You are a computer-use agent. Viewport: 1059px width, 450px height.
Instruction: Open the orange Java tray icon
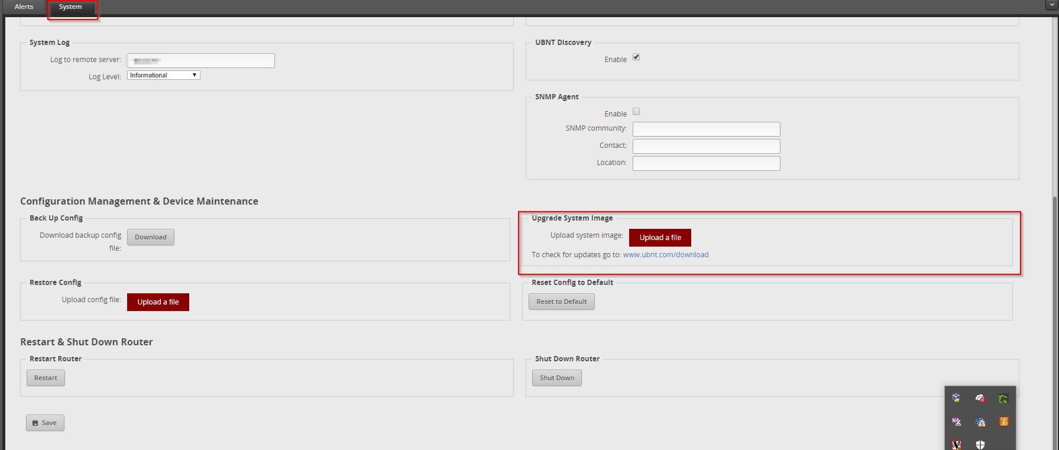(1003, 422)
